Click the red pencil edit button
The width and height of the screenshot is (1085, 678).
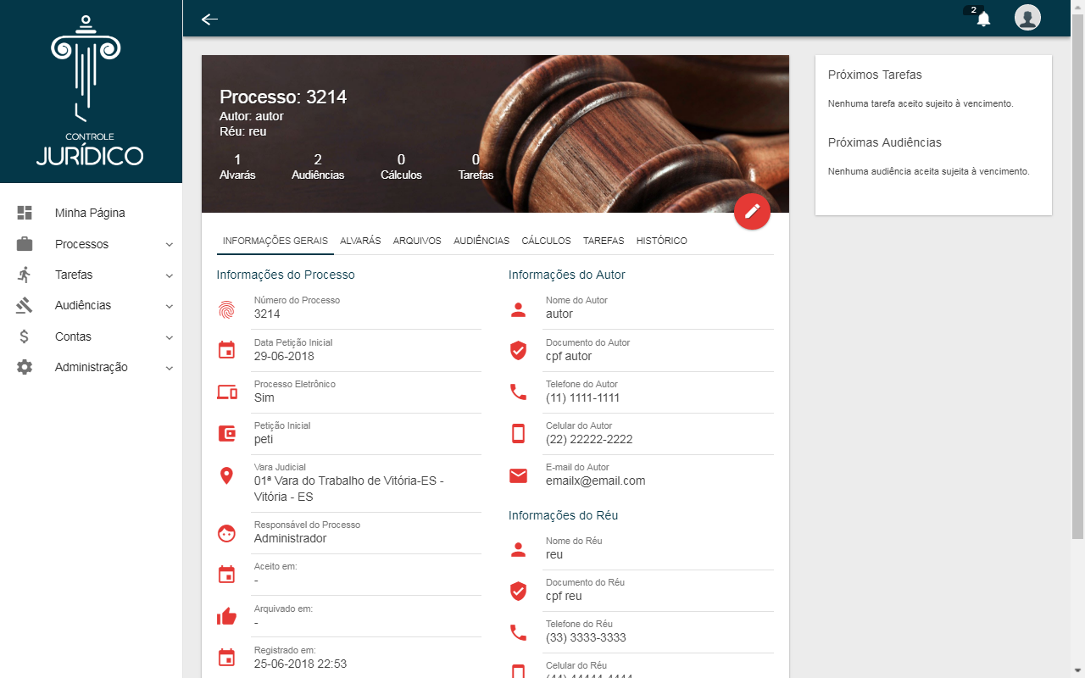[752, 212]
